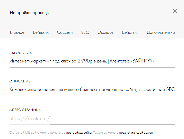Click the page address input after ruvitru.ru/
The image size is (184, 139).
click(x=113, y=119)
